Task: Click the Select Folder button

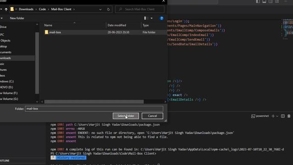Action: click(126, 116)
